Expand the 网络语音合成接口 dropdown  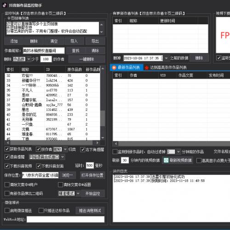63,157
